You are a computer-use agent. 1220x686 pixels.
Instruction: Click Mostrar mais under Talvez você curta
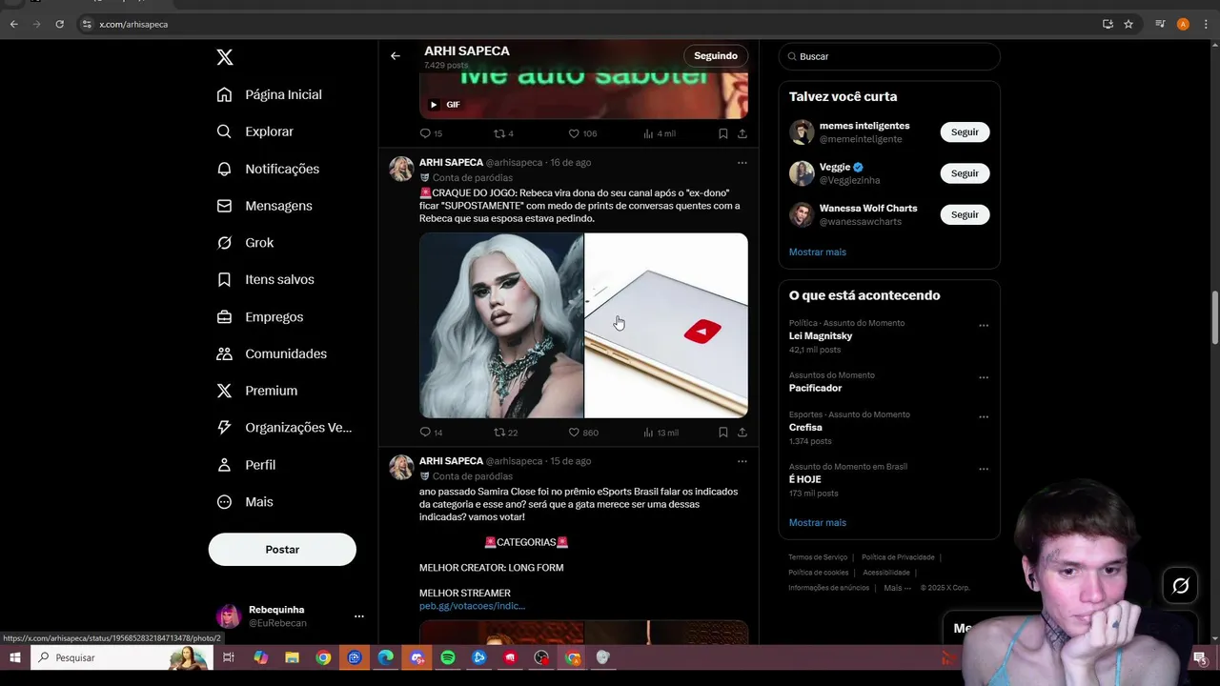818,252
